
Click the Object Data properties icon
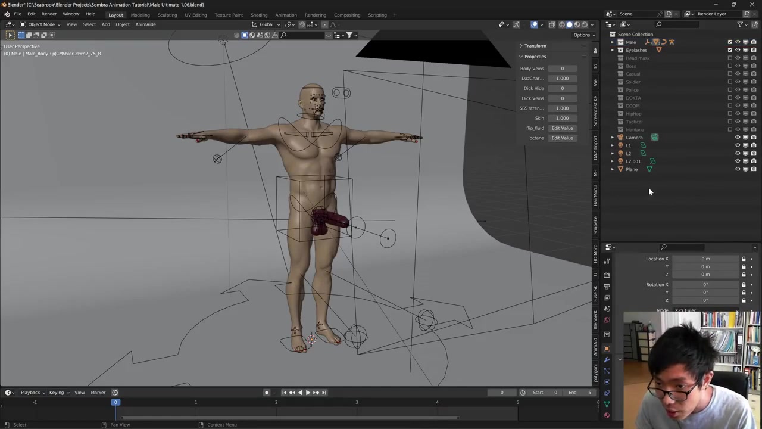click(607, 404)
